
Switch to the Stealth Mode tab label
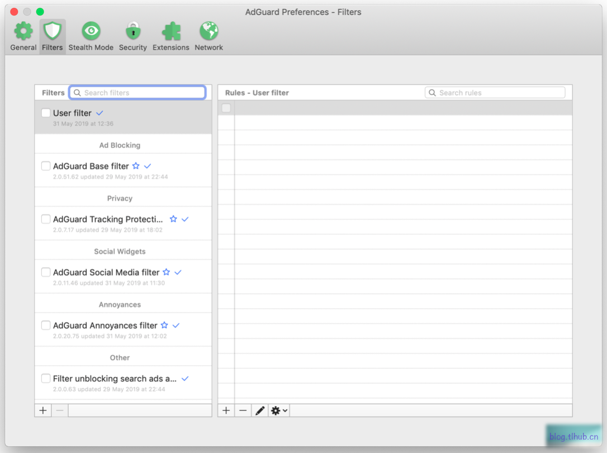(x=91, y=48)
